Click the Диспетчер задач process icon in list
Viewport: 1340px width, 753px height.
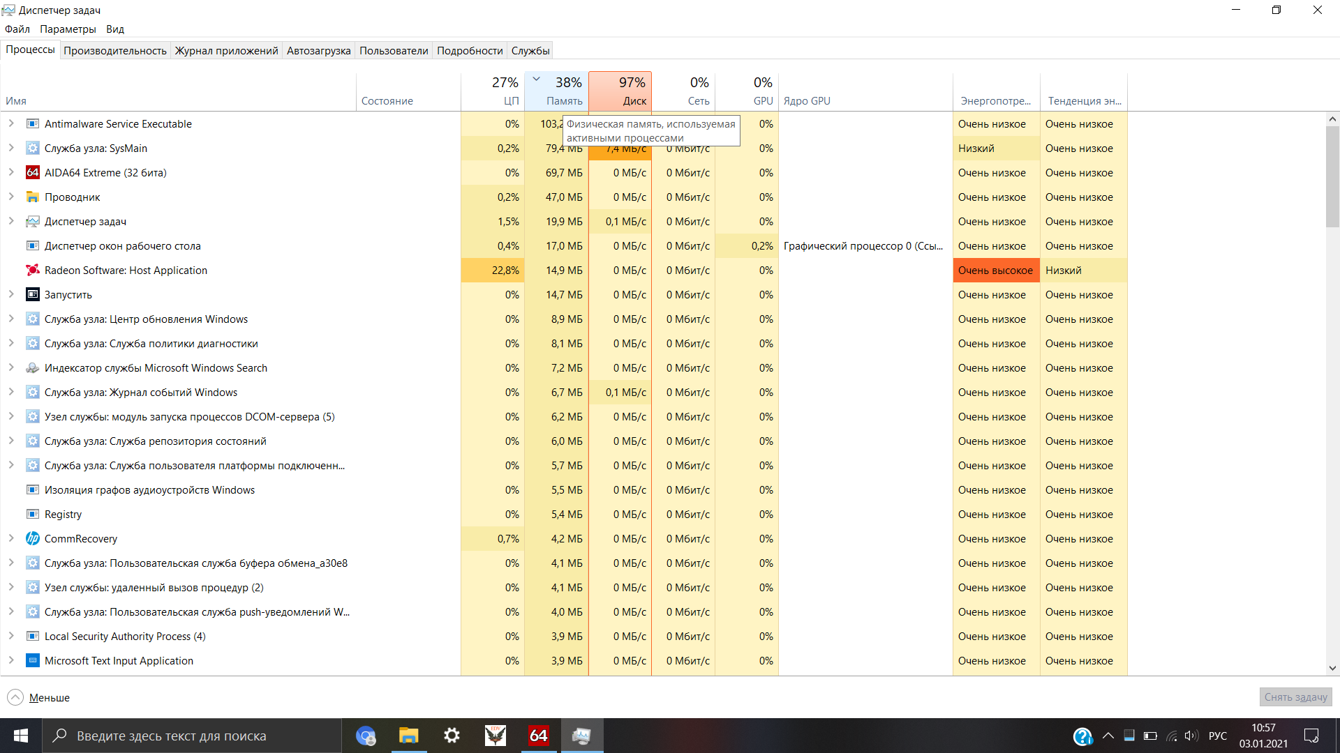(x=32, y=222)
